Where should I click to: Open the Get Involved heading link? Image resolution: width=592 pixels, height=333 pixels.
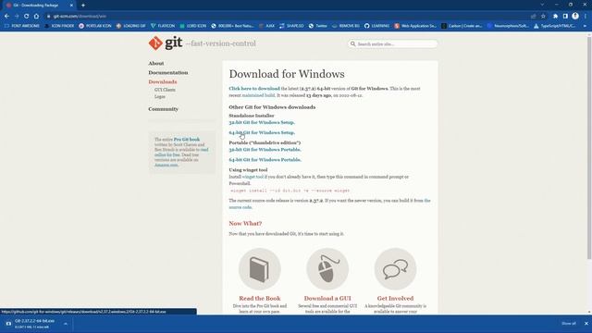coord(395,298)
